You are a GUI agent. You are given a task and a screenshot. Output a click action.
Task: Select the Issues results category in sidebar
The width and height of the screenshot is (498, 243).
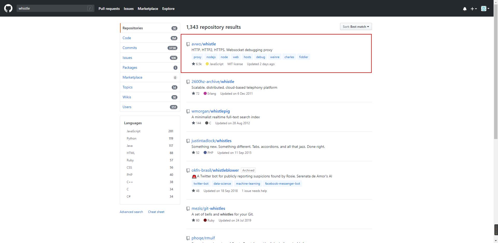coord(127,58)
